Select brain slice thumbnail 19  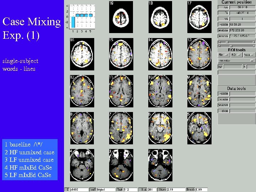point(121,17)
